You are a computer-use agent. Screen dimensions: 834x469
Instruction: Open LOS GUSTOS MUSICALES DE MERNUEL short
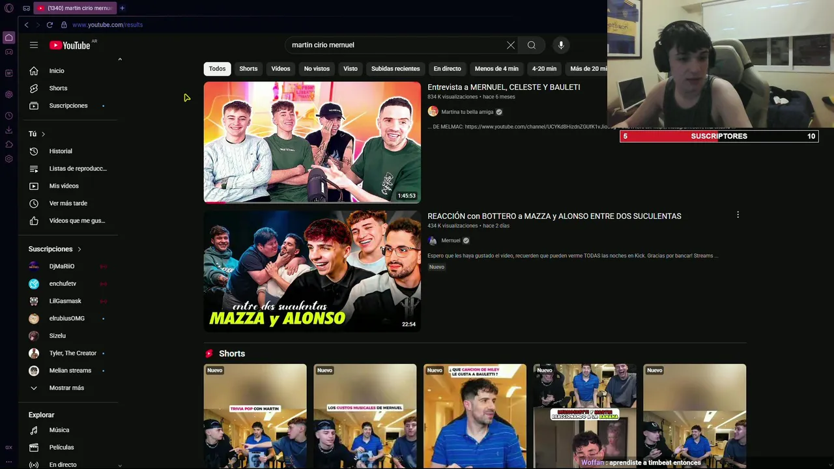[365, 416]
